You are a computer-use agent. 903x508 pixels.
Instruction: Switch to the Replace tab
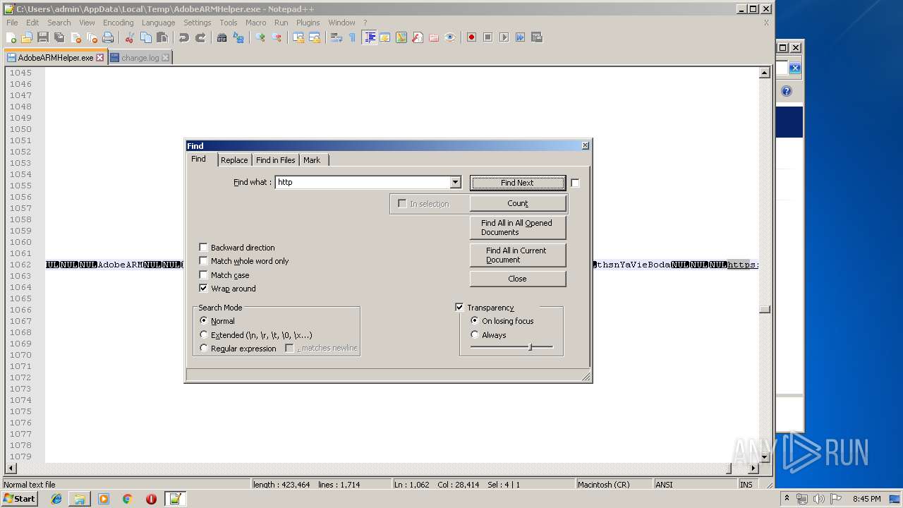(234, 160)
